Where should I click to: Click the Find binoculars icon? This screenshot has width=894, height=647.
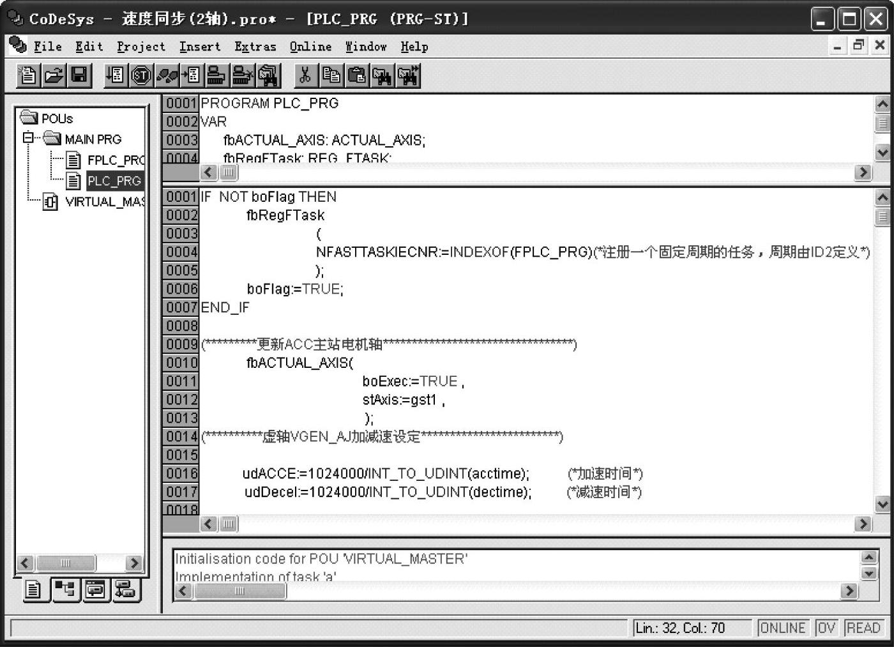[x=382, y=75]
